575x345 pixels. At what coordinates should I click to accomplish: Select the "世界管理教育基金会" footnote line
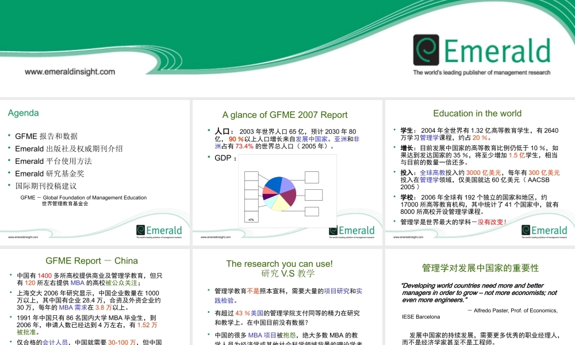[x=65, y=204]
